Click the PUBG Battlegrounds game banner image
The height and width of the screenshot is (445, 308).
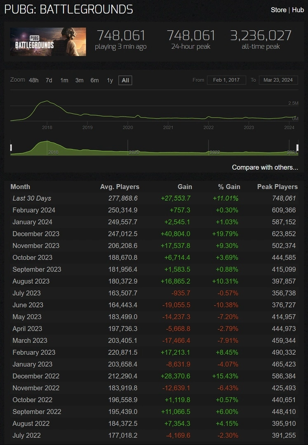point(48,42)
